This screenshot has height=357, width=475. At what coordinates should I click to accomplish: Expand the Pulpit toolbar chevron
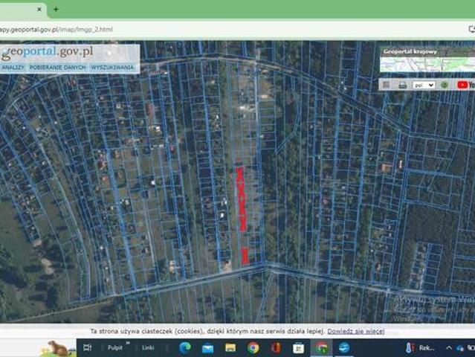(x=127, y=344)
